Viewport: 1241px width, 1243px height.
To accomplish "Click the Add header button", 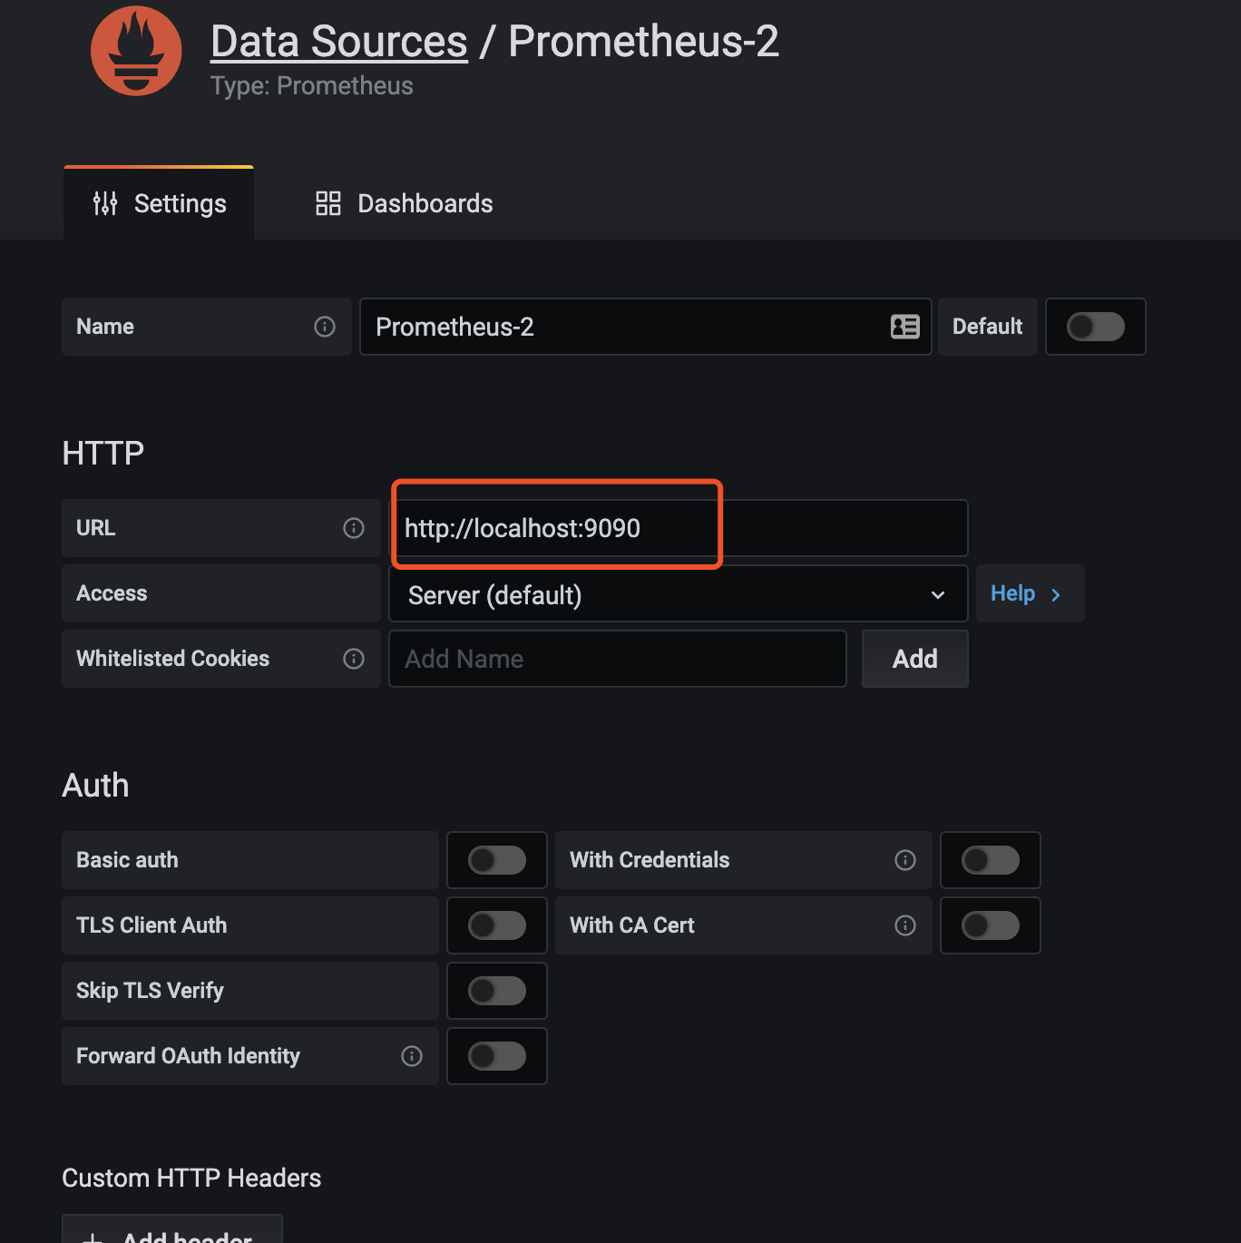I will pyautogui.click(x=172, y=1229).
